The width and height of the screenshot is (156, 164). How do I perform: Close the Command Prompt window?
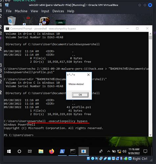[x=147, y=28]
